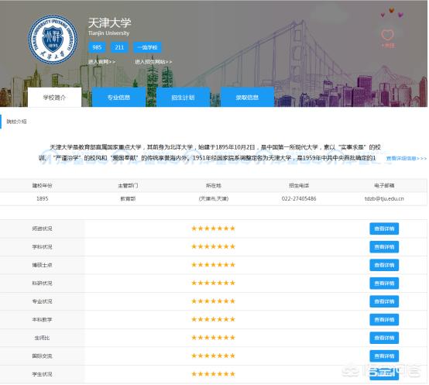
Task: Click the Tianjin University round logo
Action: (53, 40)
